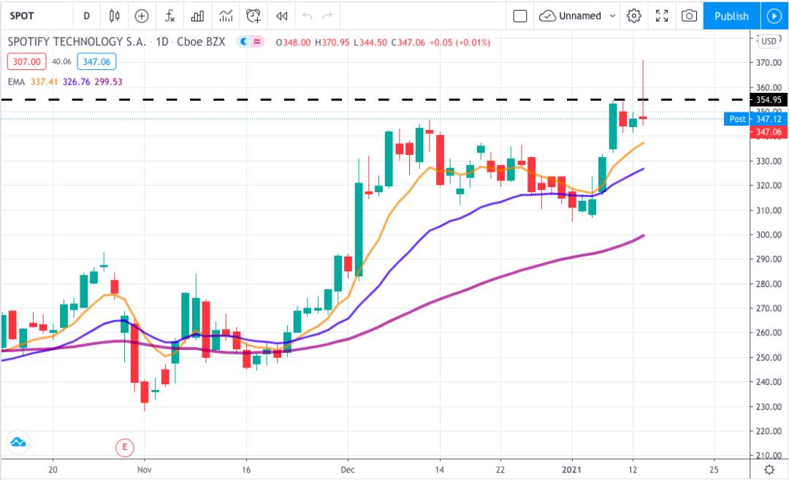Click the pink approximate data icon
This screenshot has height=480, width=789.
(x=257, y=42)
